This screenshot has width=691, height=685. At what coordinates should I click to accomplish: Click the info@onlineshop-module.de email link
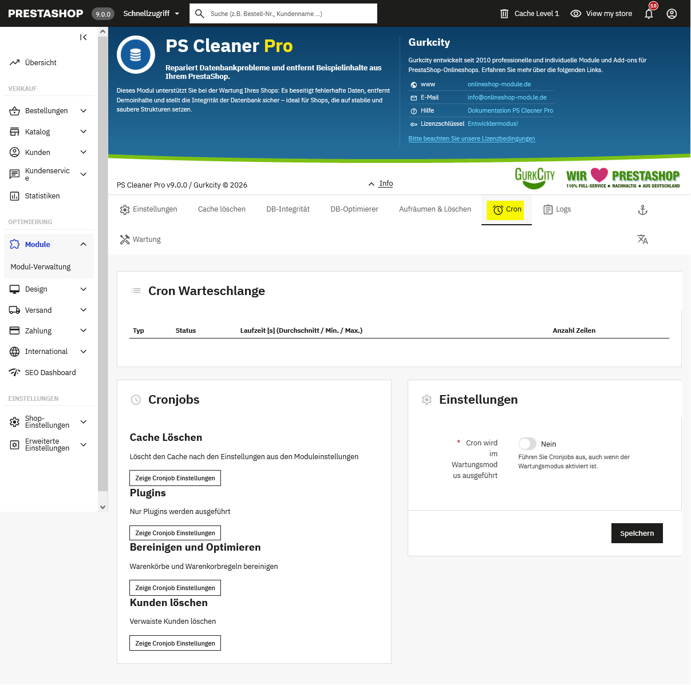pyautogui.click(x=507, y=98)
